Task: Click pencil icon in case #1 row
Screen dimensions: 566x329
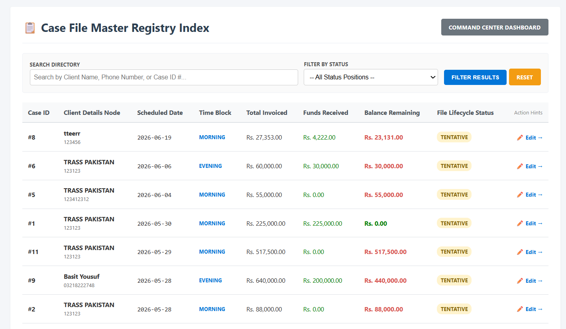Action: coord(520,223)
